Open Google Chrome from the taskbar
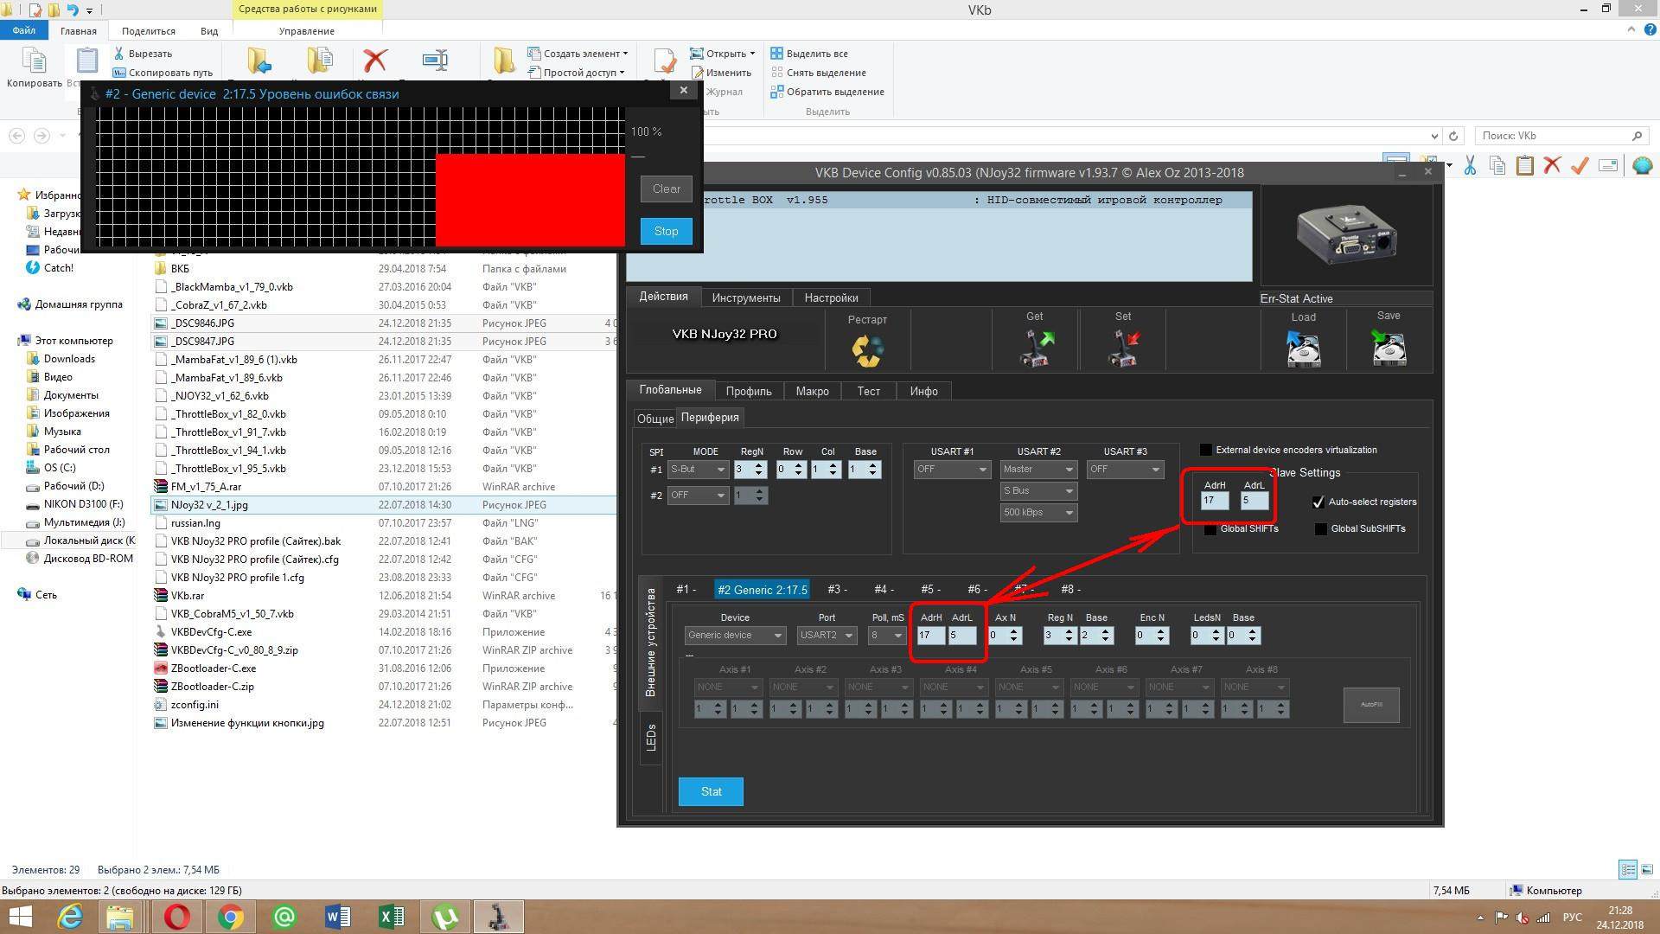Screen dimensions: 1660x934 pos(230,917)
